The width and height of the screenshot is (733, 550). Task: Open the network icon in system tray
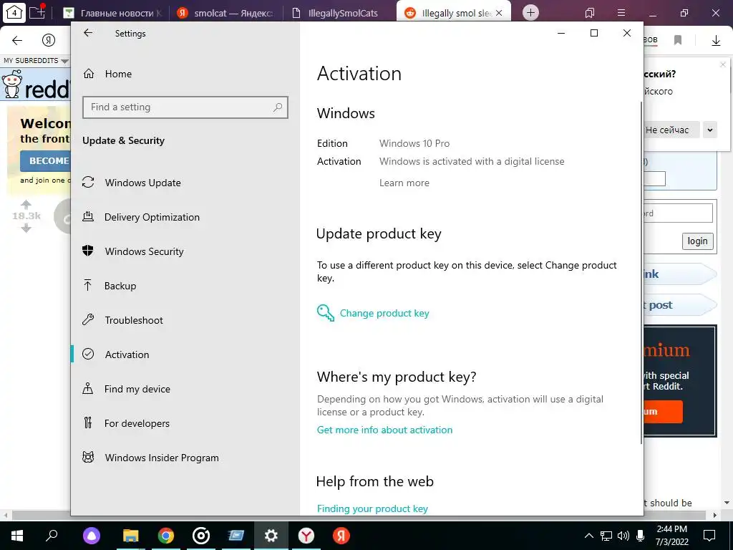606,536
